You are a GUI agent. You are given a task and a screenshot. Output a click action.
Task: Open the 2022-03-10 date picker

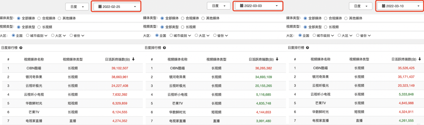(400, 6)
